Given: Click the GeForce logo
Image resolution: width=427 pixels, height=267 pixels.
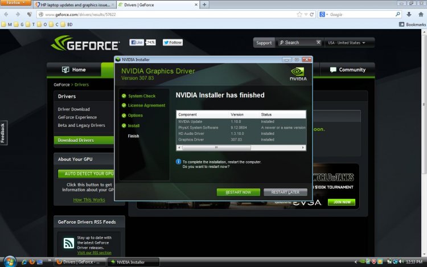Looking at the screenshot, I should 85,43.
